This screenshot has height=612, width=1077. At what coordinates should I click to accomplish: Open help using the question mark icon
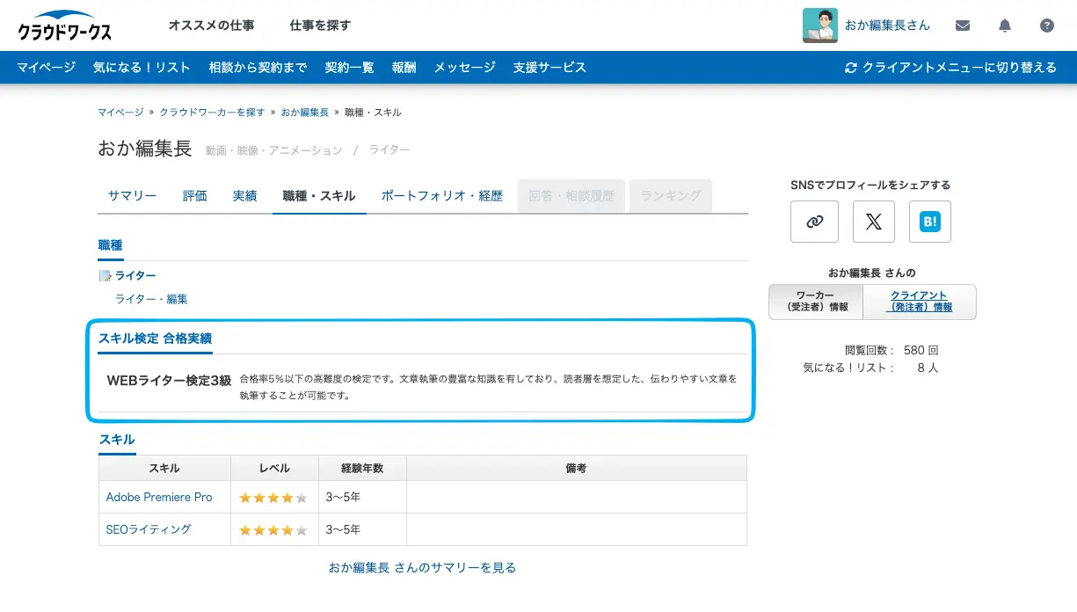point(1046,25)
